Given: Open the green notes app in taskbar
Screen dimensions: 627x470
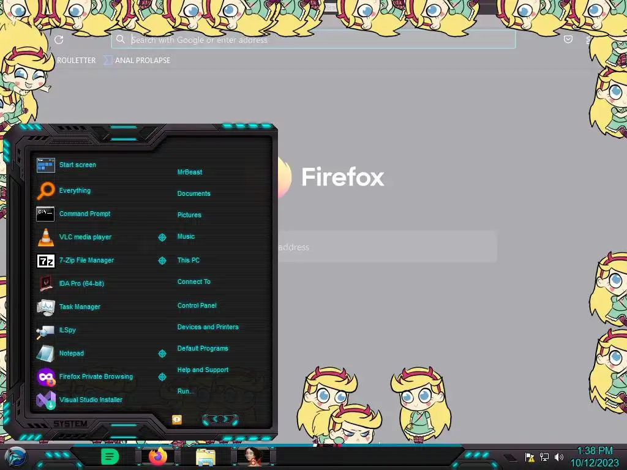Looking at the screenshot, I should point(110,457).
